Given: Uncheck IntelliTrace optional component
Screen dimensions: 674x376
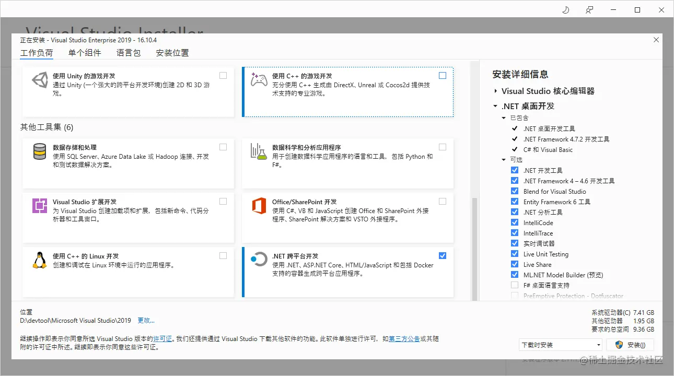Looking at the screenshot, I should coord(514,233).
